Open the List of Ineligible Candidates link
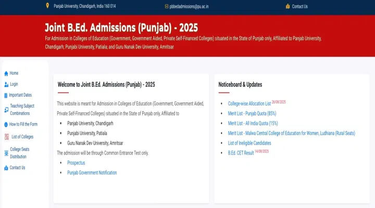 pos(249,143)
